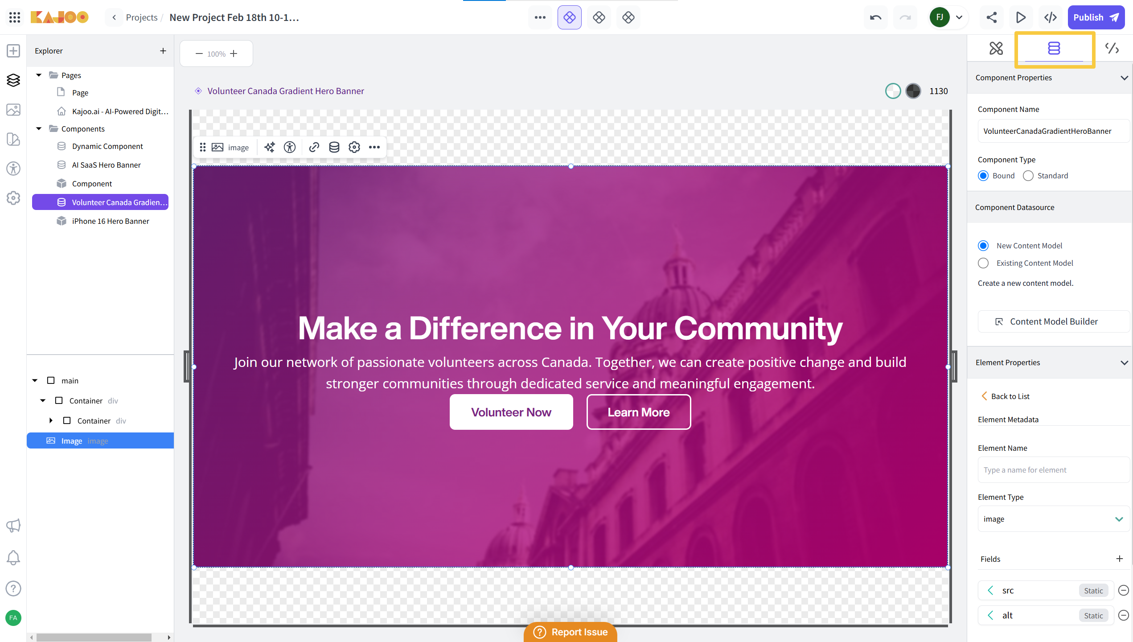Image resolution: width=1133 pixels, height=642 pixels.
Task: Select Existing Content Model radio option
Action: (983, 263)
